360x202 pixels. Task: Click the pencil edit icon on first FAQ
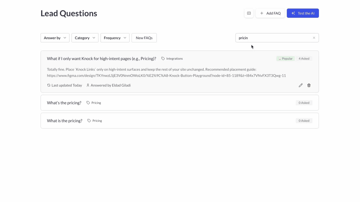[301, 85]
